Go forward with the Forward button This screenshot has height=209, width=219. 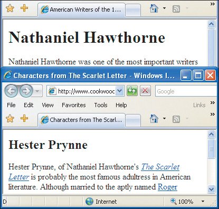tap(26, 91)
